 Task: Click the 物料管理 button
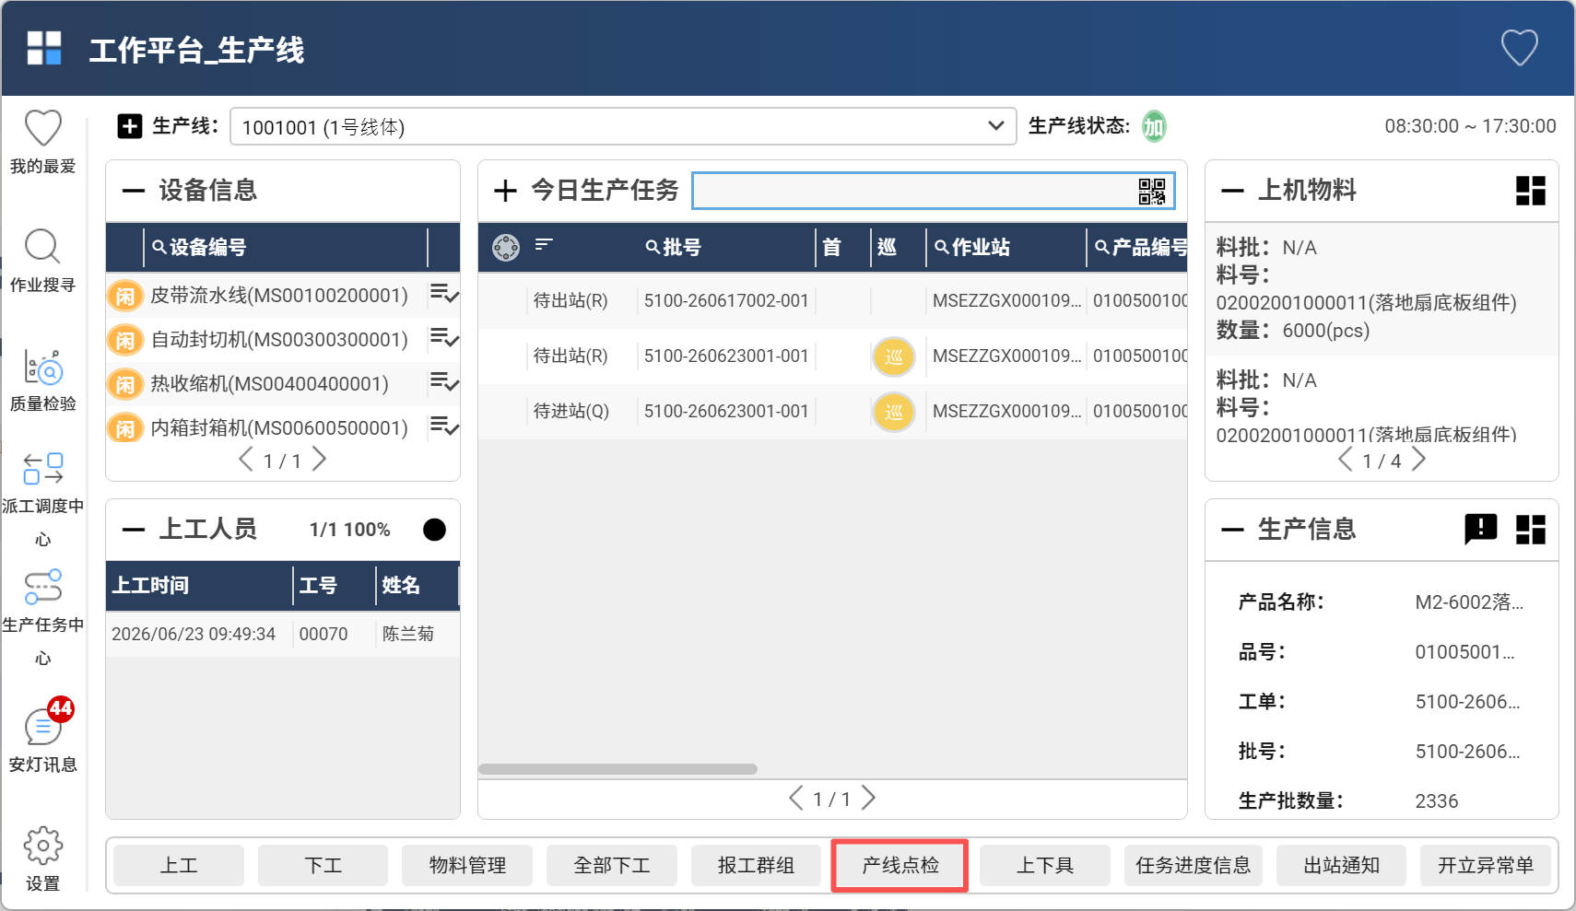point(467,865)
